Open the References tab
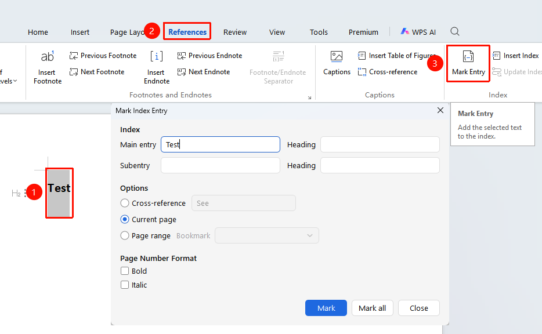Viewport: 542px width, 334px height. tap(187, 32)
